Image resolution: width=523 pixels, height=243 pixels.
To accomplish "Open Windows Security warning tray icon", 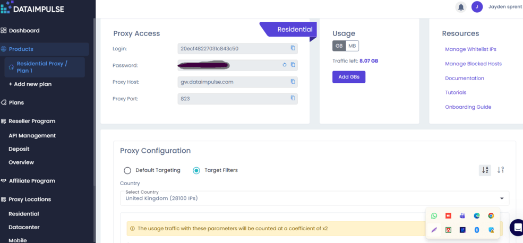I will tap(491, 230).
